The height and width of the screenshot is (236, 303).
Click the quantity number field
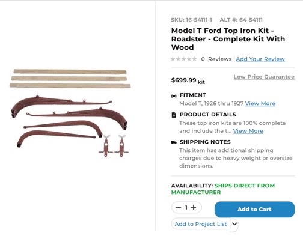click(186, 207)
